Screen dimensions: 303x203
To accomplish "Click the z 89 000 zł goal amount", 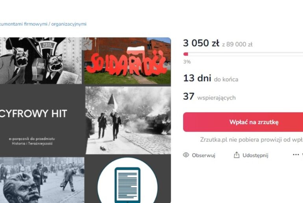I will coord(237,44).
